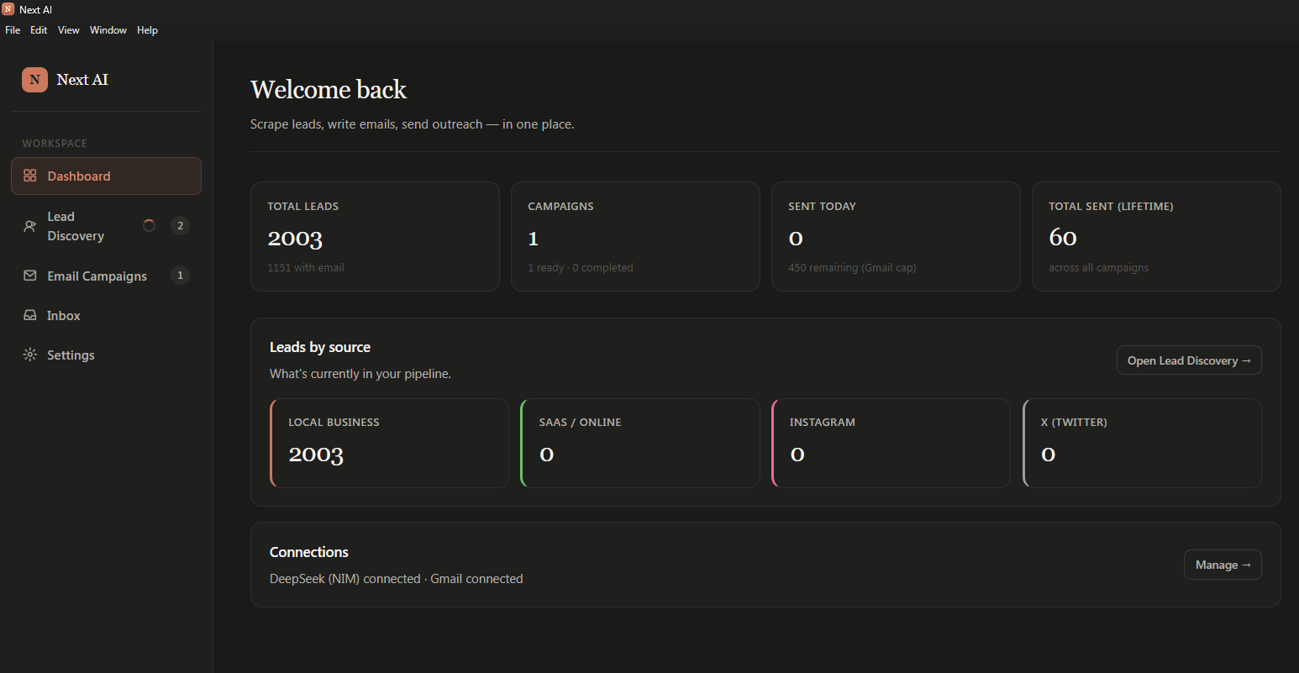Click the 'across all campaigns' text
This screenshot has width=1299, height=673.
tap(1098, 267)
